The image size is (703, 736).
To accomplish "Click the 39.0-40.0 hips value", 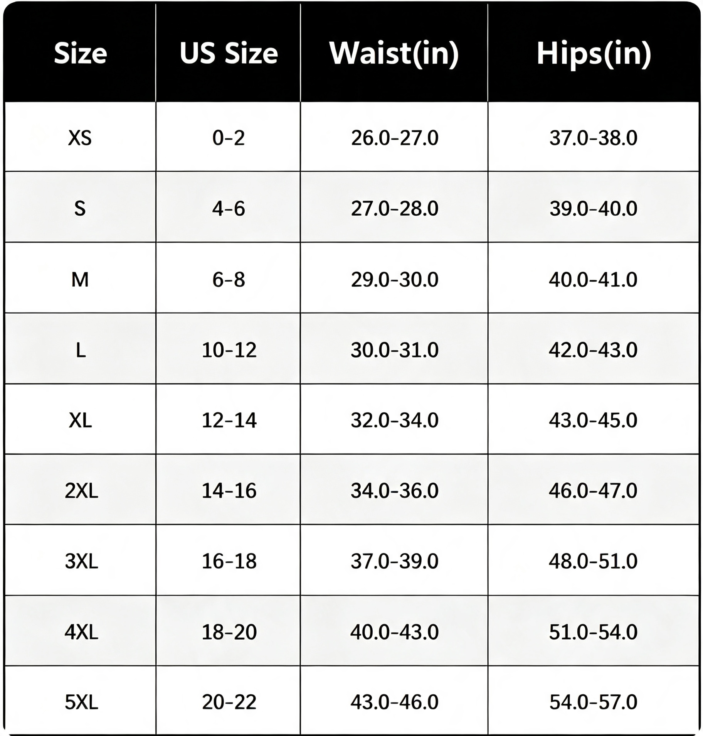I will [x=594, y=209].
